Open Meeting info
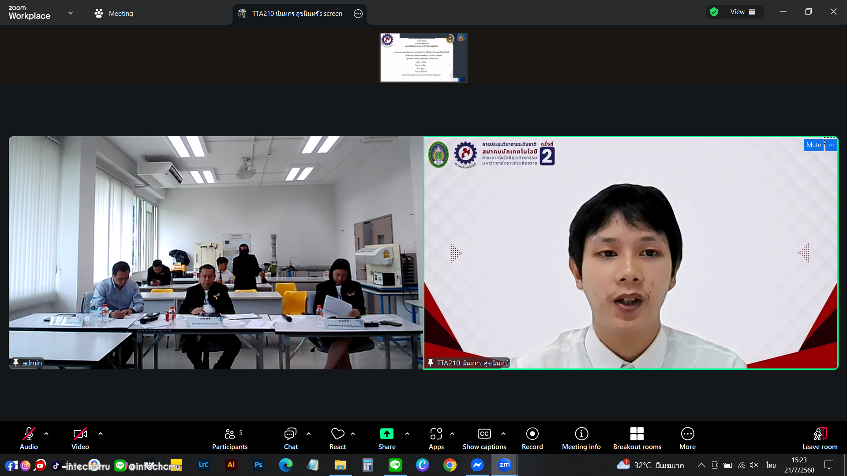Viewport: 847px width, 476px height. [x=581, y=439]
